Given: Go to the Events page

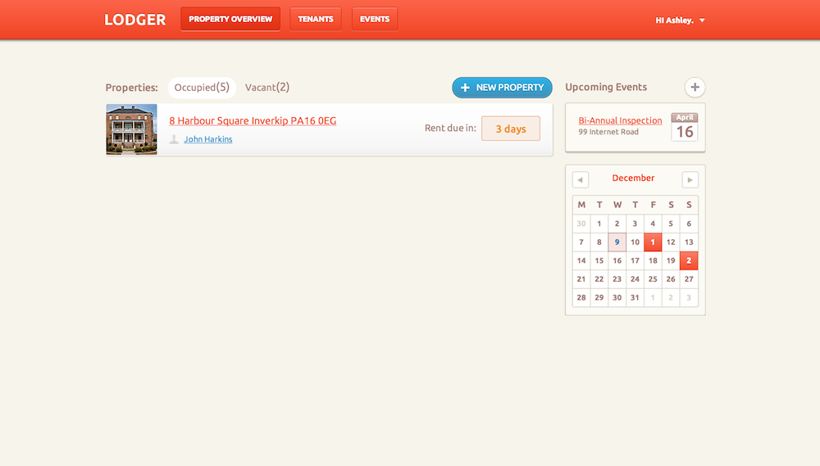Looking at the screenshot, I should 375,19.
